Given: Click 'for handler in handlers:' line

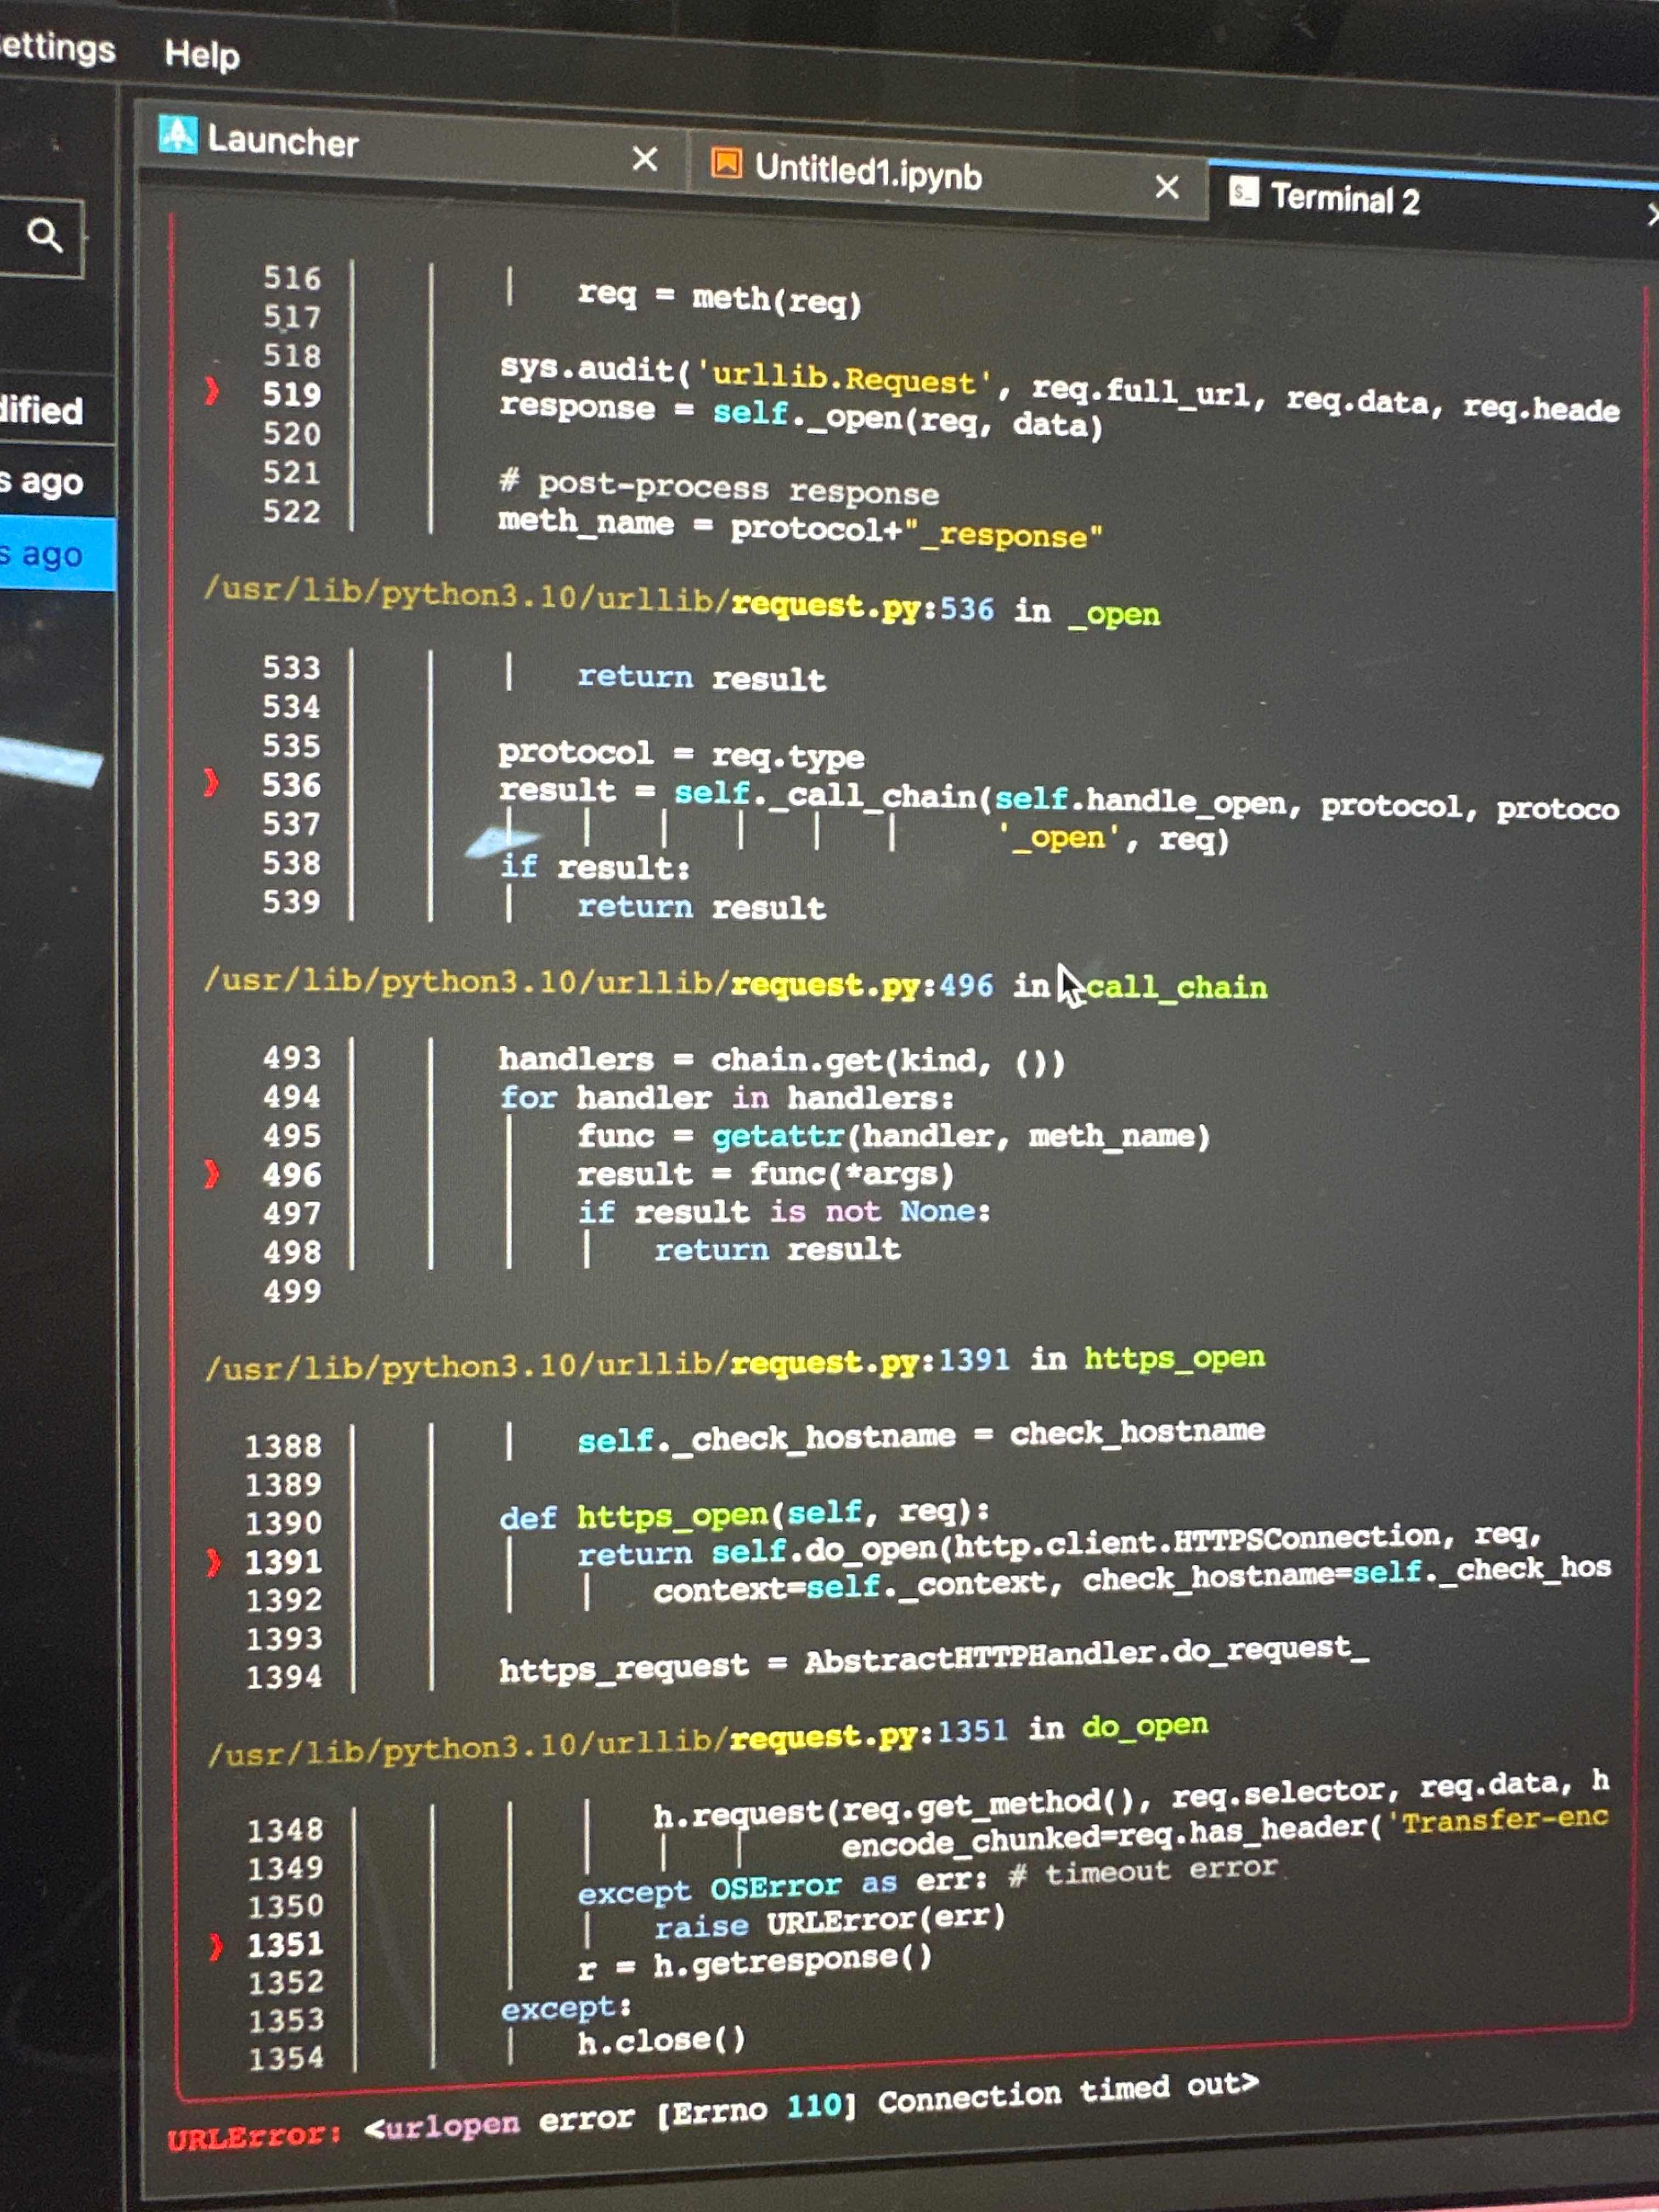Looking at the screenshot, I should (727, 1097).
